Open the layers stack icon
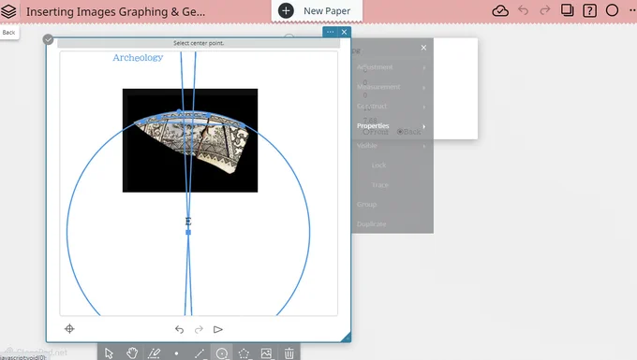 8,11
